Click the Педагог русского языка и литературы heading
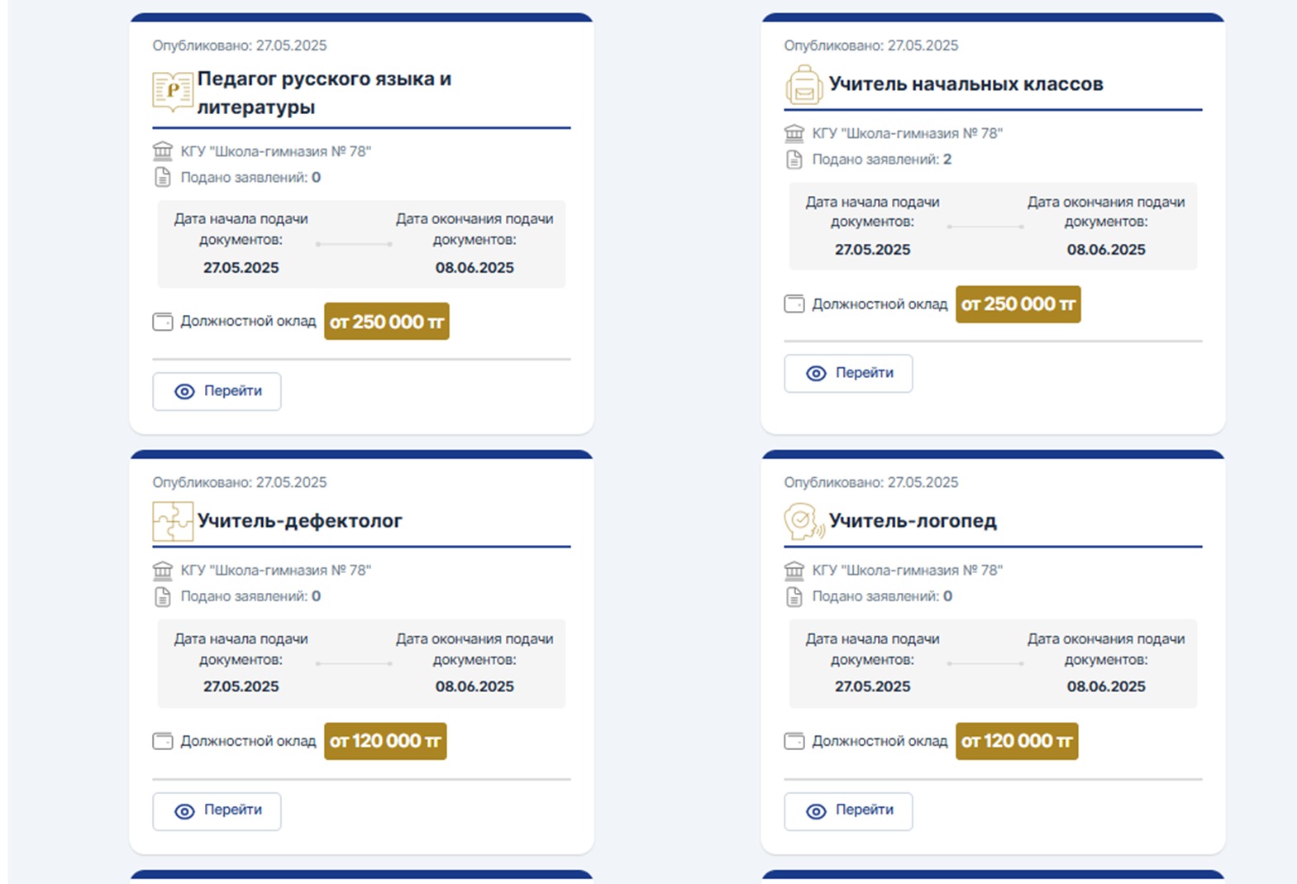 323,93
